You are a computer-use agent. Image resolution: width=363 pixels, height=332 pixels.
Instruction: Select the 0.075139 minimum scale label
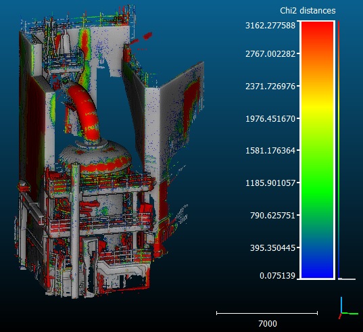click(277, 275)
